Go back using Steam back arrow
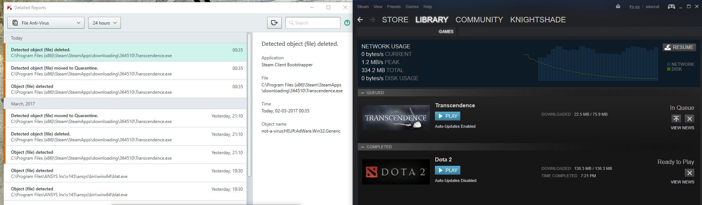The height and width of the screenshot is (205, 702). pos(360,20)
